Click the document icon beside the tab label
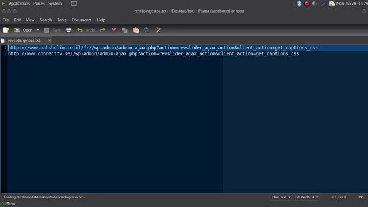 (2, 40)
